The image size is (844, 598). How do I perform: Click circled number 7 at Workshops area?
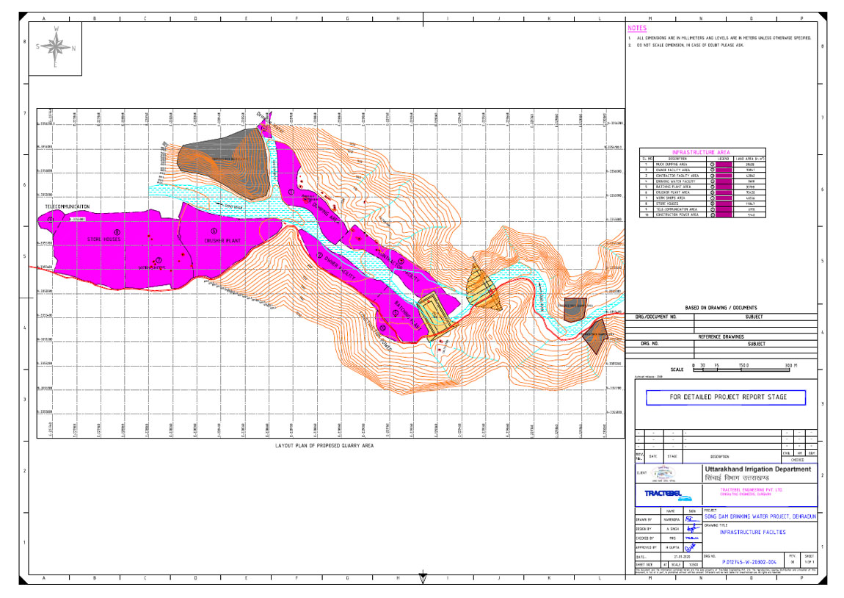click(x=159, y=260)
